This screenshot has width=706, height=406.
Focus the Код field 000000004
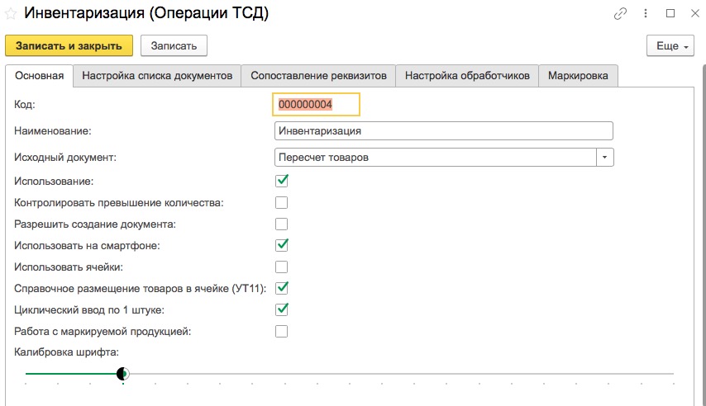point(316,104)
